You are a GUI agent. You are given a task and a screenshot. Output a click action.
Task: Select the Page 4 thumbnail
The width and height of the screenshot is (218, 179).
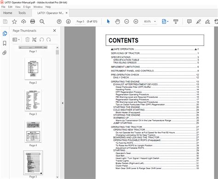(x=33, y=132)
